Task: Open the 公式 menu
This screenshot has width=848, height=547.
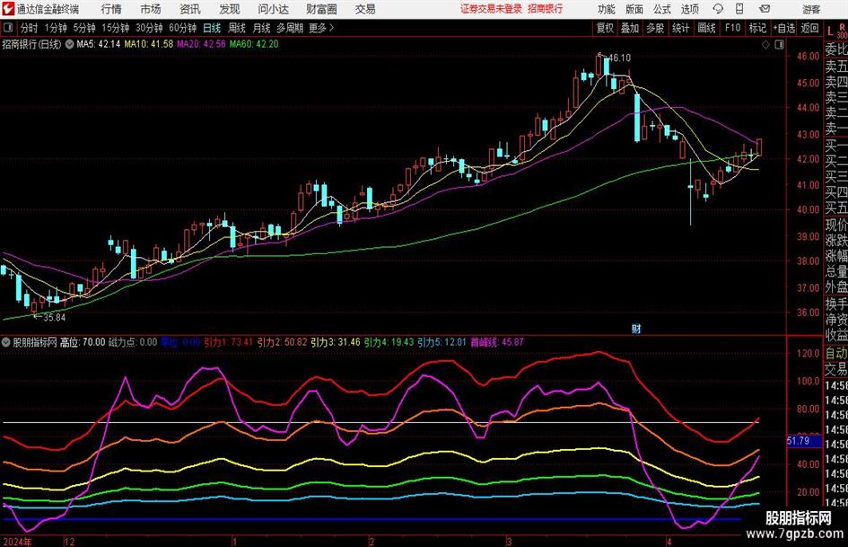Action: pos(661,9)
